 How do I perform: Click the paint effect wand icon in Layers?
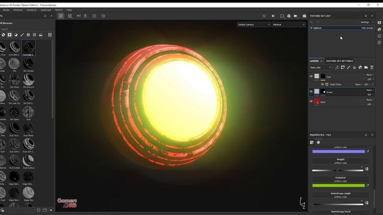click(x=337, y=67)
